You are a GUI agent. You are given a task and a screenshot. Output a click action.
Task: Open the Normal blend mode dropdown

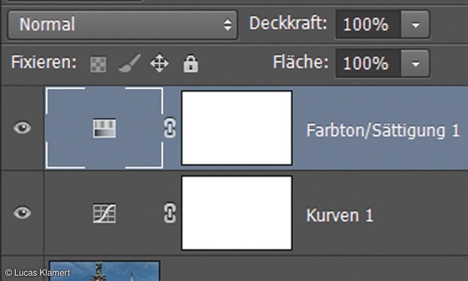(122, 25)
